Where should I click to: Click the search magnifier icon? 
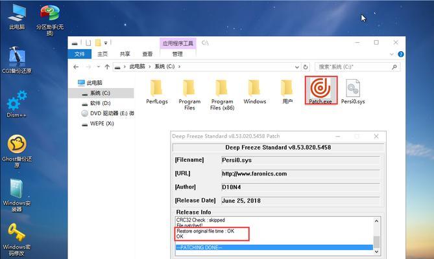pos(394,67)
